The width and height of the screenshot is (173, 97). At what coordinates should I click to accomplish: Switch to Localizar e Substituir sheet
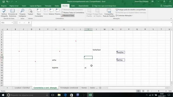click(22, 88)
